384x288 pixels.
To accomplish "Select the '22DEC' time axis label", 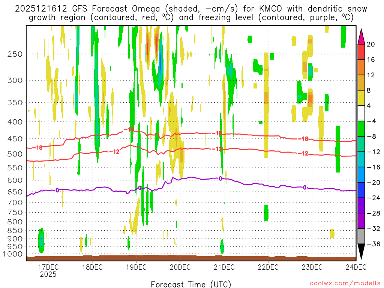I will 268,267.
